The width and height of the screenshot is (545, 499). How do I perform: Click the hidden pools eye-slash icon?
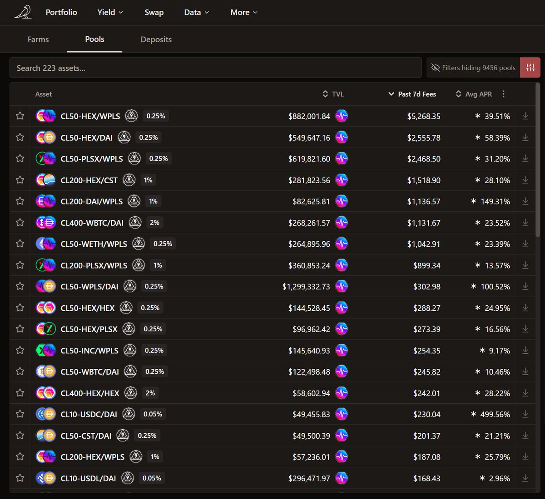[435, 68]
